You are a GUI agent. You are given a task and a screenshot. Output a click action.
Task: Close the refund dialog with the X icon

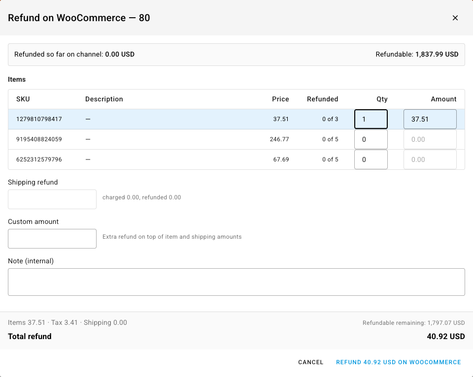[x=455, y=18]
